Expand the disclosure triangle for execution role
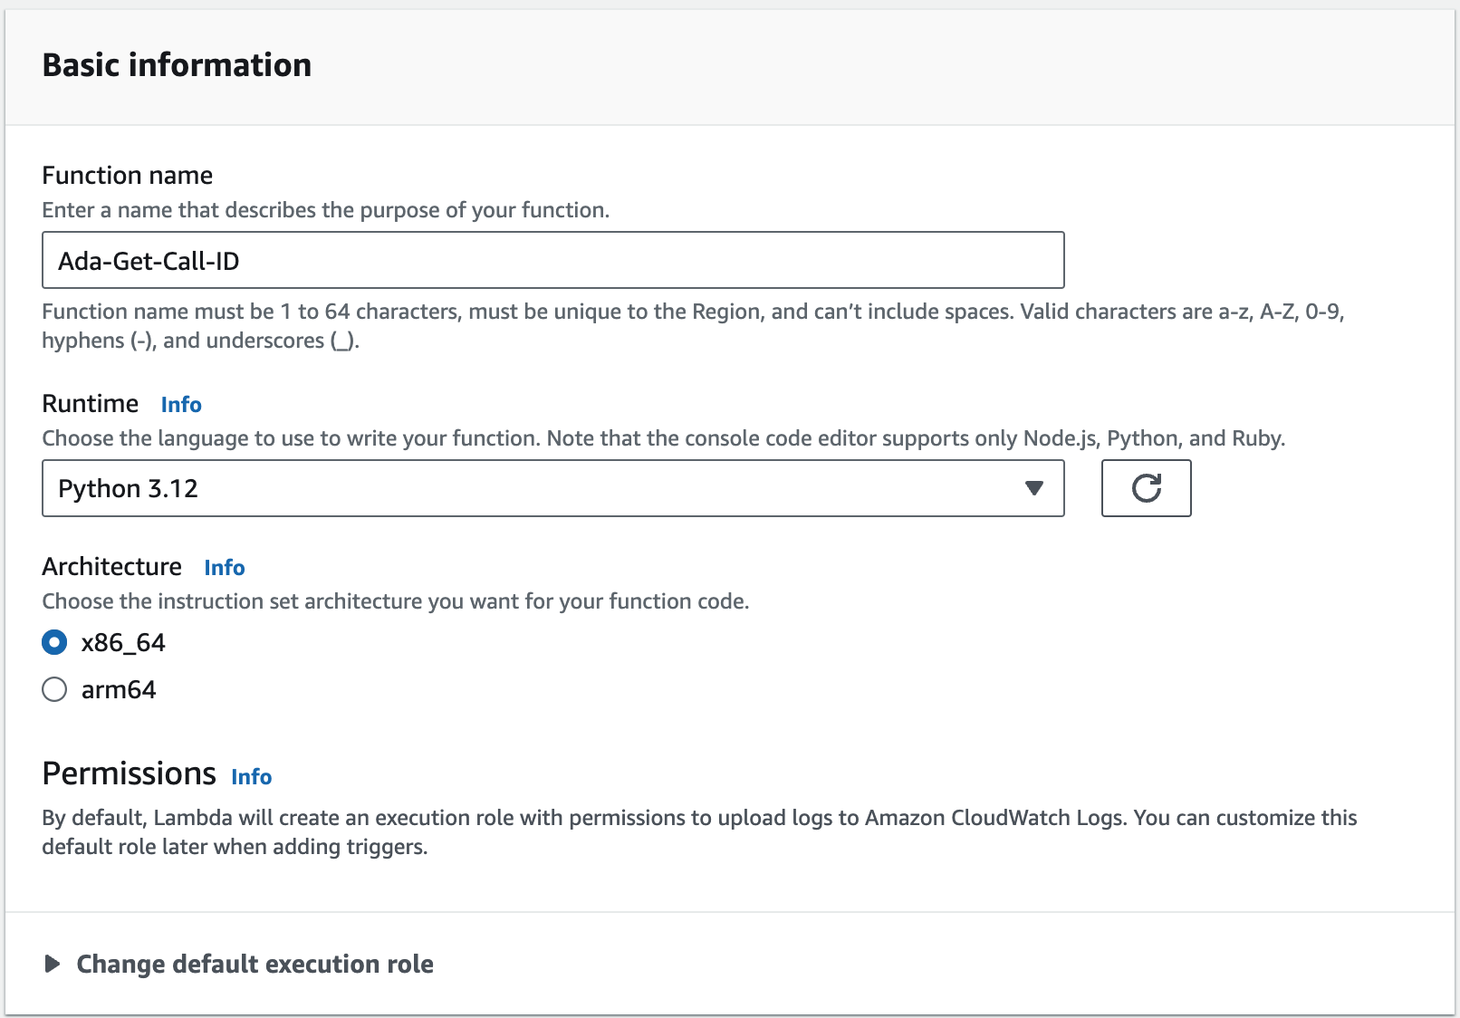 (53, 964)
